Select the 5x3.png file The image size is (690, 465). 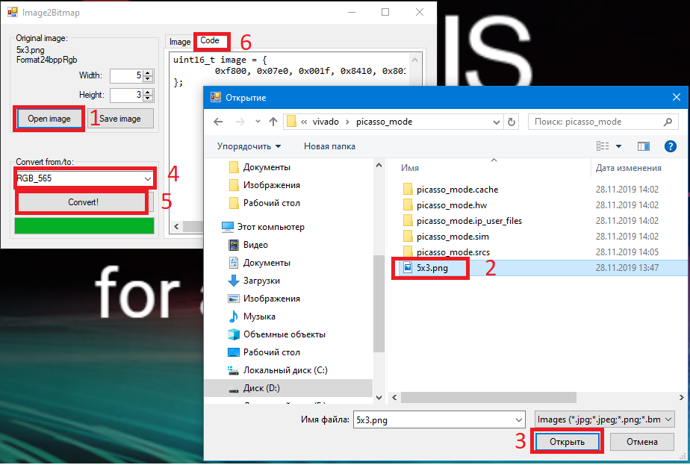click(x=432, y=267)
